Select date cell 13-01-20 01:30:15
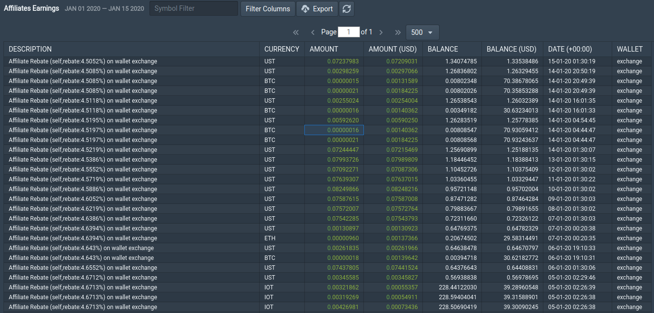 pos(578,160)
